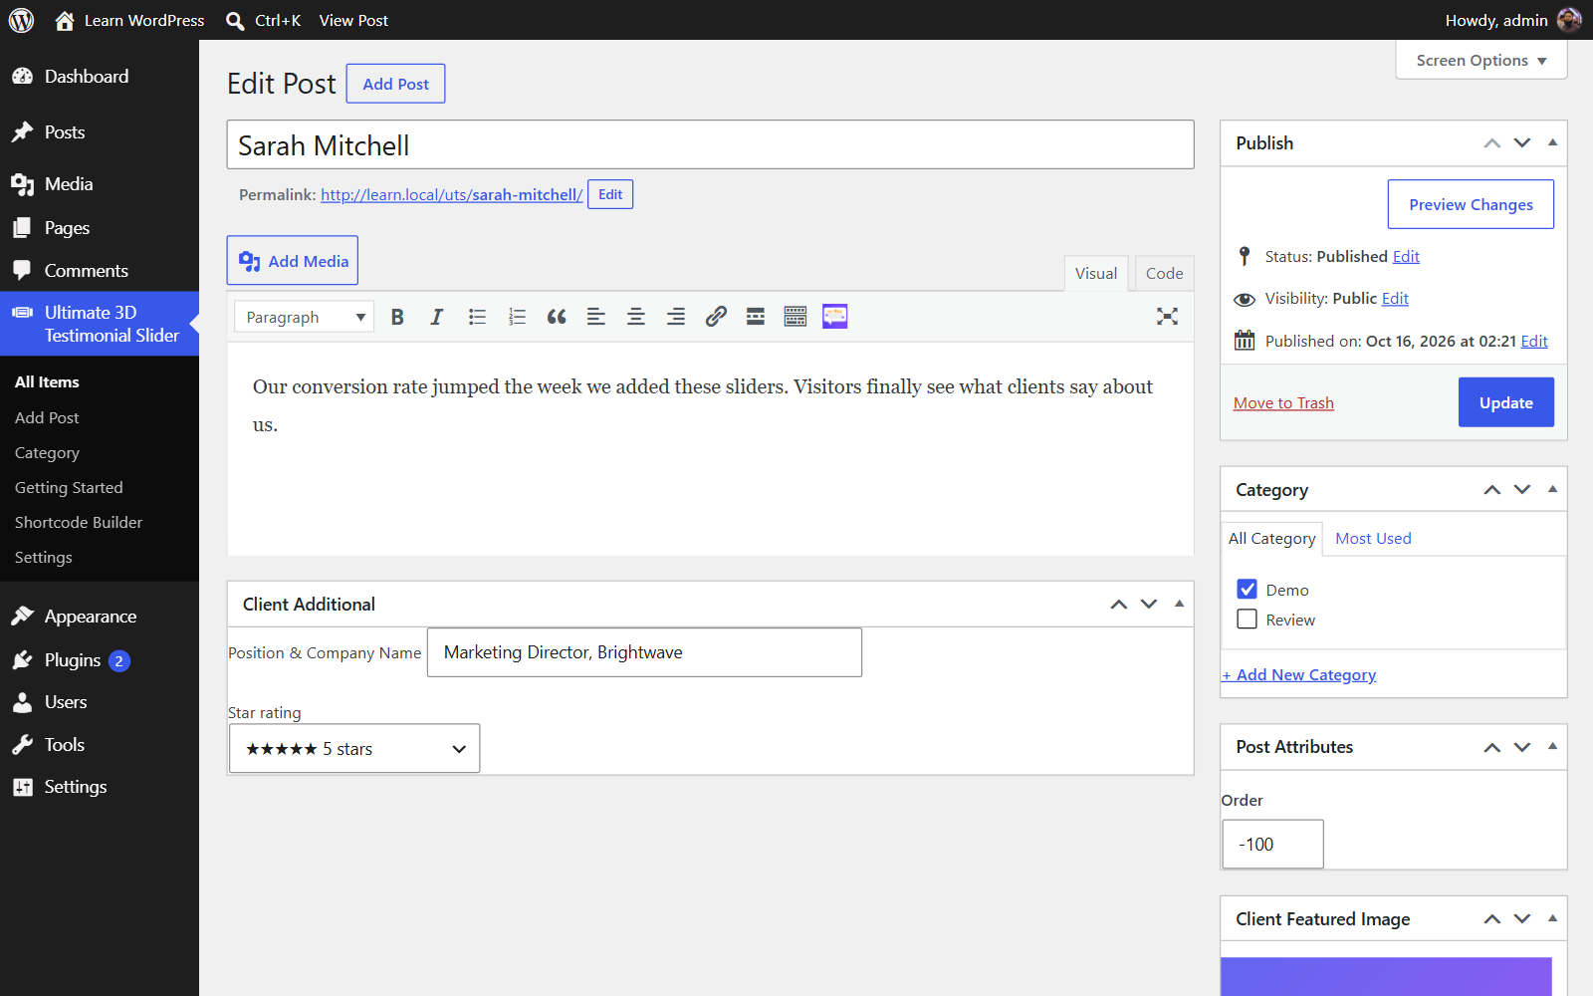The image size is (1593, 996).
Task: Apply italic formatting
Action: click(x=436, y=317)
